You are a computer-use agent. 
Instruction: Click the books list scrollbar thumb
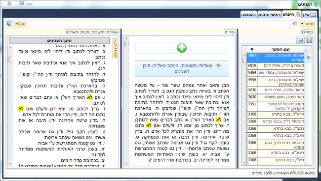pos(244,60)
